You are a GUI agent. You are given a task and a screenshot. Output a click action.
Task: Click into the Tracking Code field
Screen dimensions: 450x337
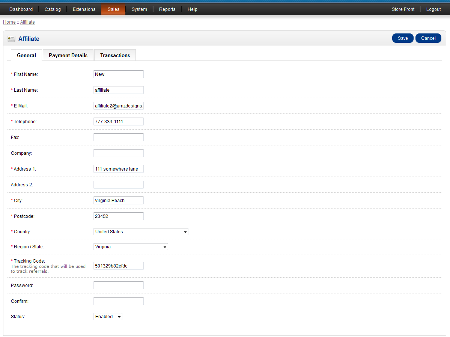[x=118, y=266]
